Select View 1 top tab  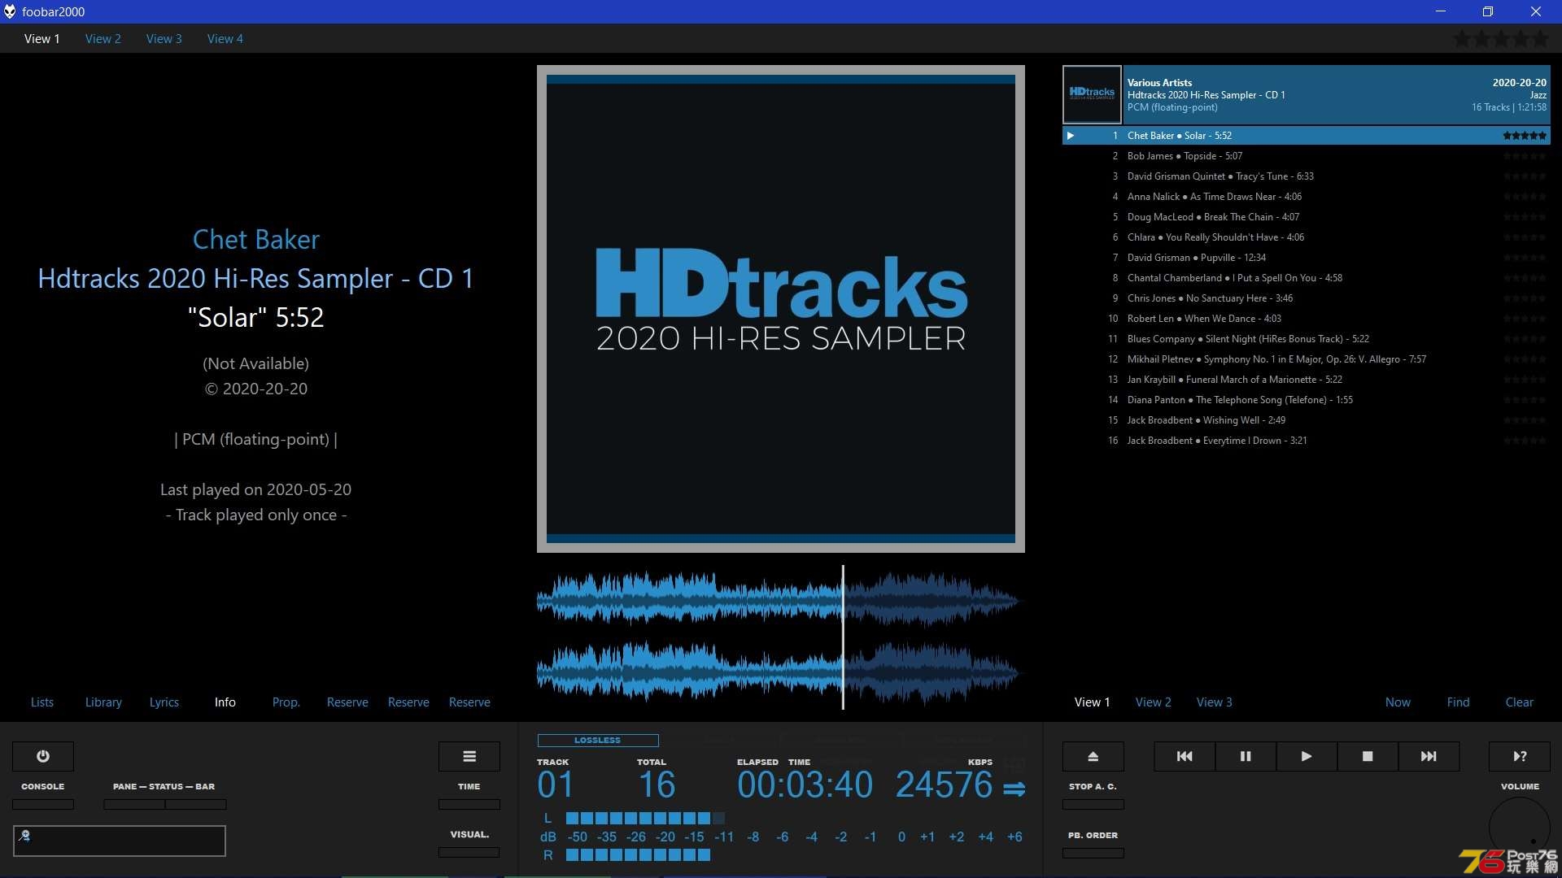pyautogui.click(x=42, y=39)
